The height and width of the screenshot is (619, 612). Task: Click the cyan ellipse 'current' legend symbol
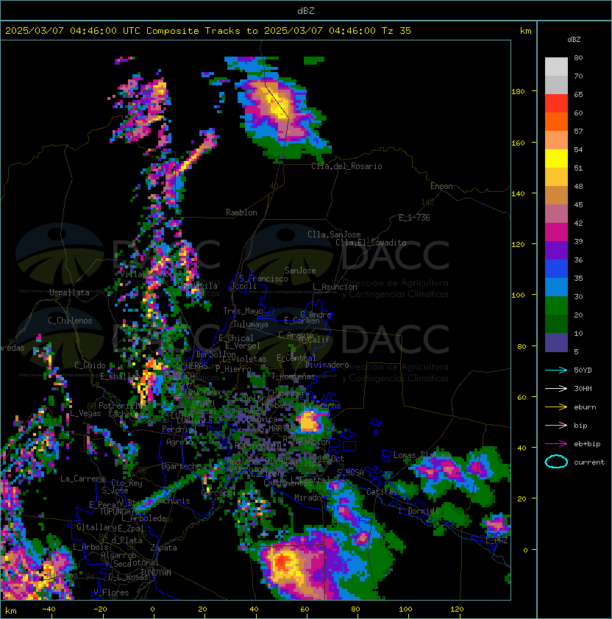(556, 462)
